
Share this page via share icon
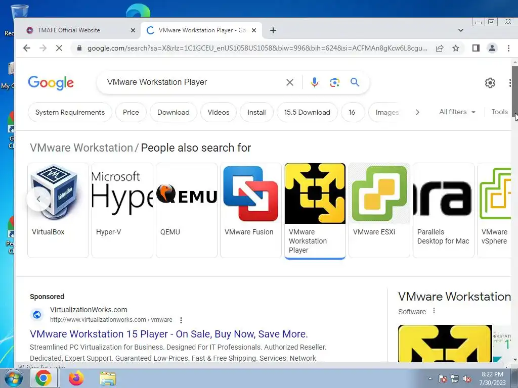coord(440,48)
